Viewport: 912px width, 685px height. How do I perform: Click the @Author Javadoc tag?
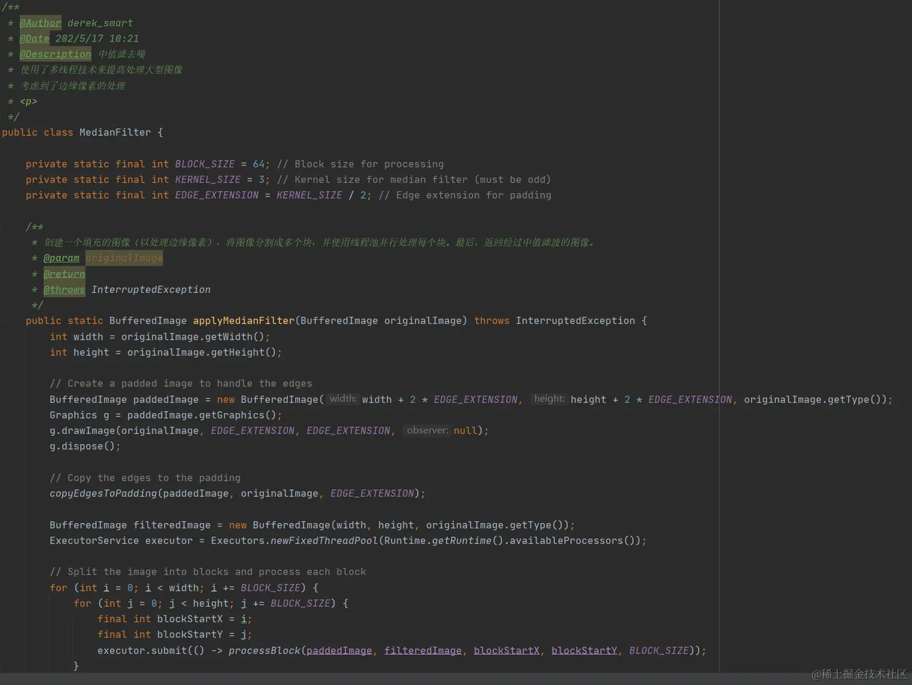pyautogui.click(x=41, y=23)
